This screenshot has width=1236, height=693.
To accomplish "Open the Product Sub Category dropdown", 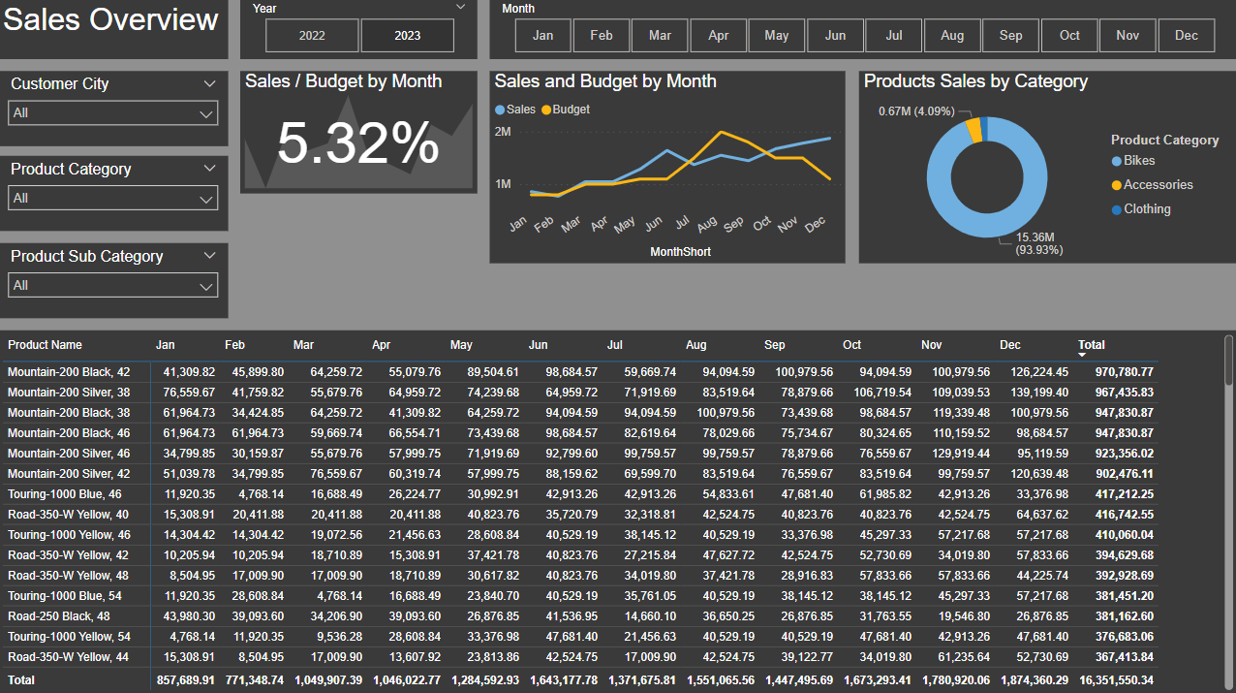I will click(x=112, y=286).
